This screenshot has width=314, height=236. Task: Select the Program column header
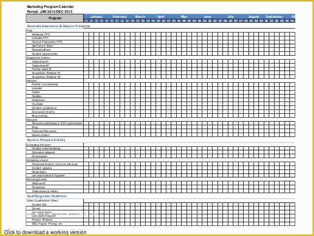(55, 18)
